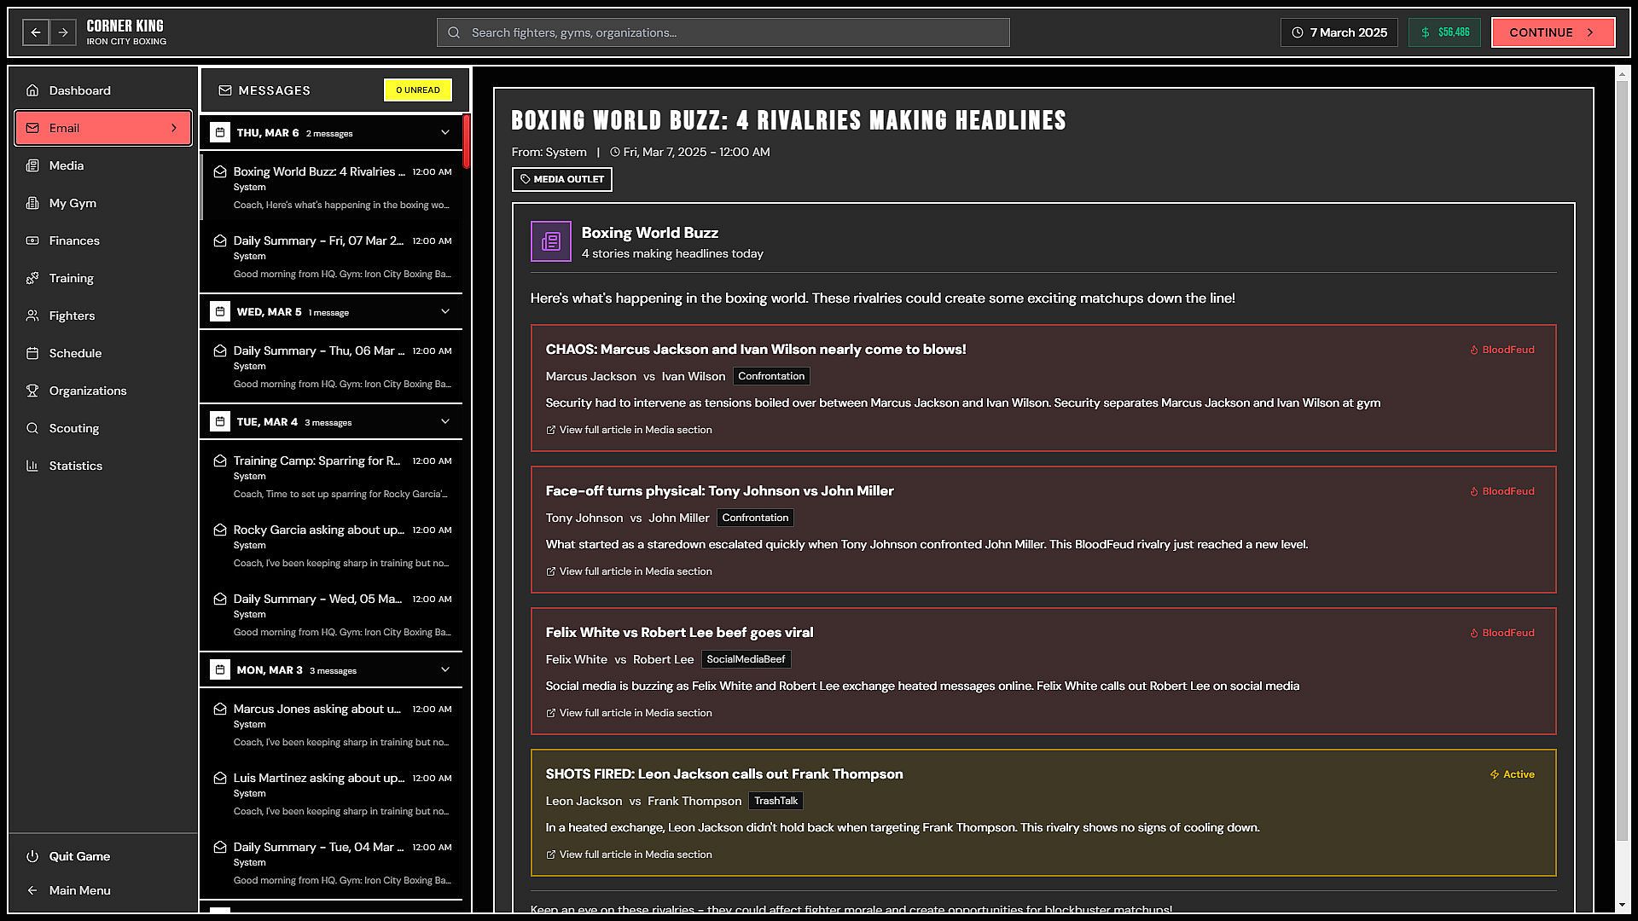Collapse the Tue, Mar 4 message group

(x=444, y=422)
